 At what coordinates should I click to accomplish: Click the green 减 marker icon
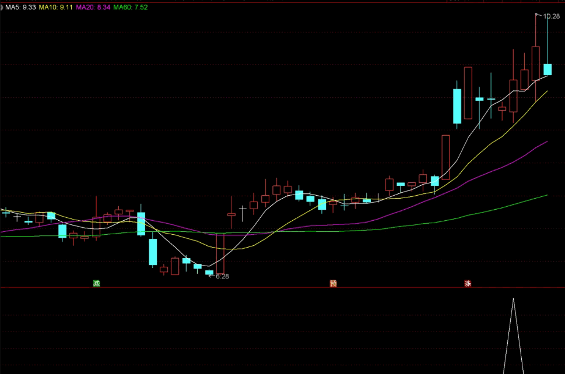tap(96, 283)
